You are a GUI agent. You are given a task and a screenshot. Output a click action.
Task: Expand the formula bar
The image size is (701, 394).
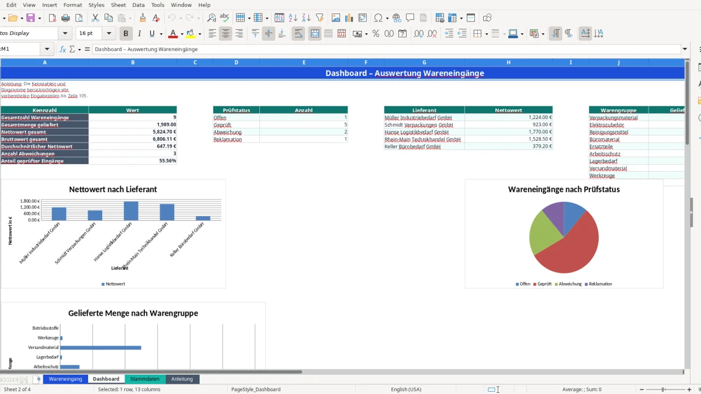pos(685,50)
